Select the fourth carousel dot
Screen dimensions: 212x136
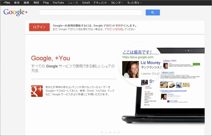point(115,132)
